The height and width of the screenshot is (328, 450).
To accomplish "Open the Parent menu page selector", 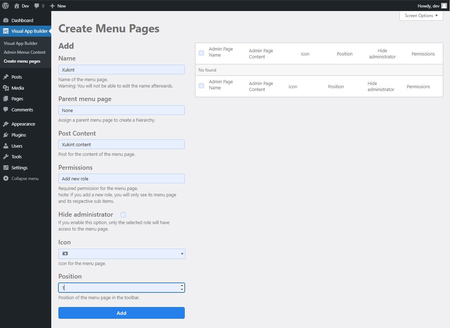I will click(x=121, y=110).
